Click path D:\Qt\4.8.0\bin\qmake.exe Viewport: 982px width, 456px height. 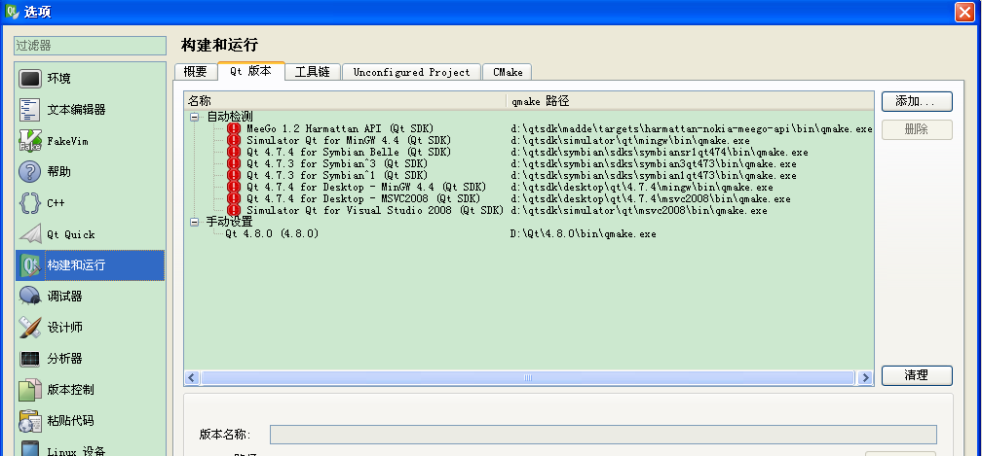coord(583,233)
